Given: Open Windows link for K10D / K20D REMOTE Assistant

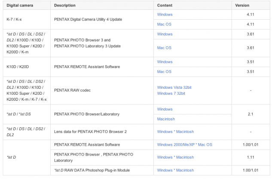Looking at the screenshot, I should [x=165, y=62].
